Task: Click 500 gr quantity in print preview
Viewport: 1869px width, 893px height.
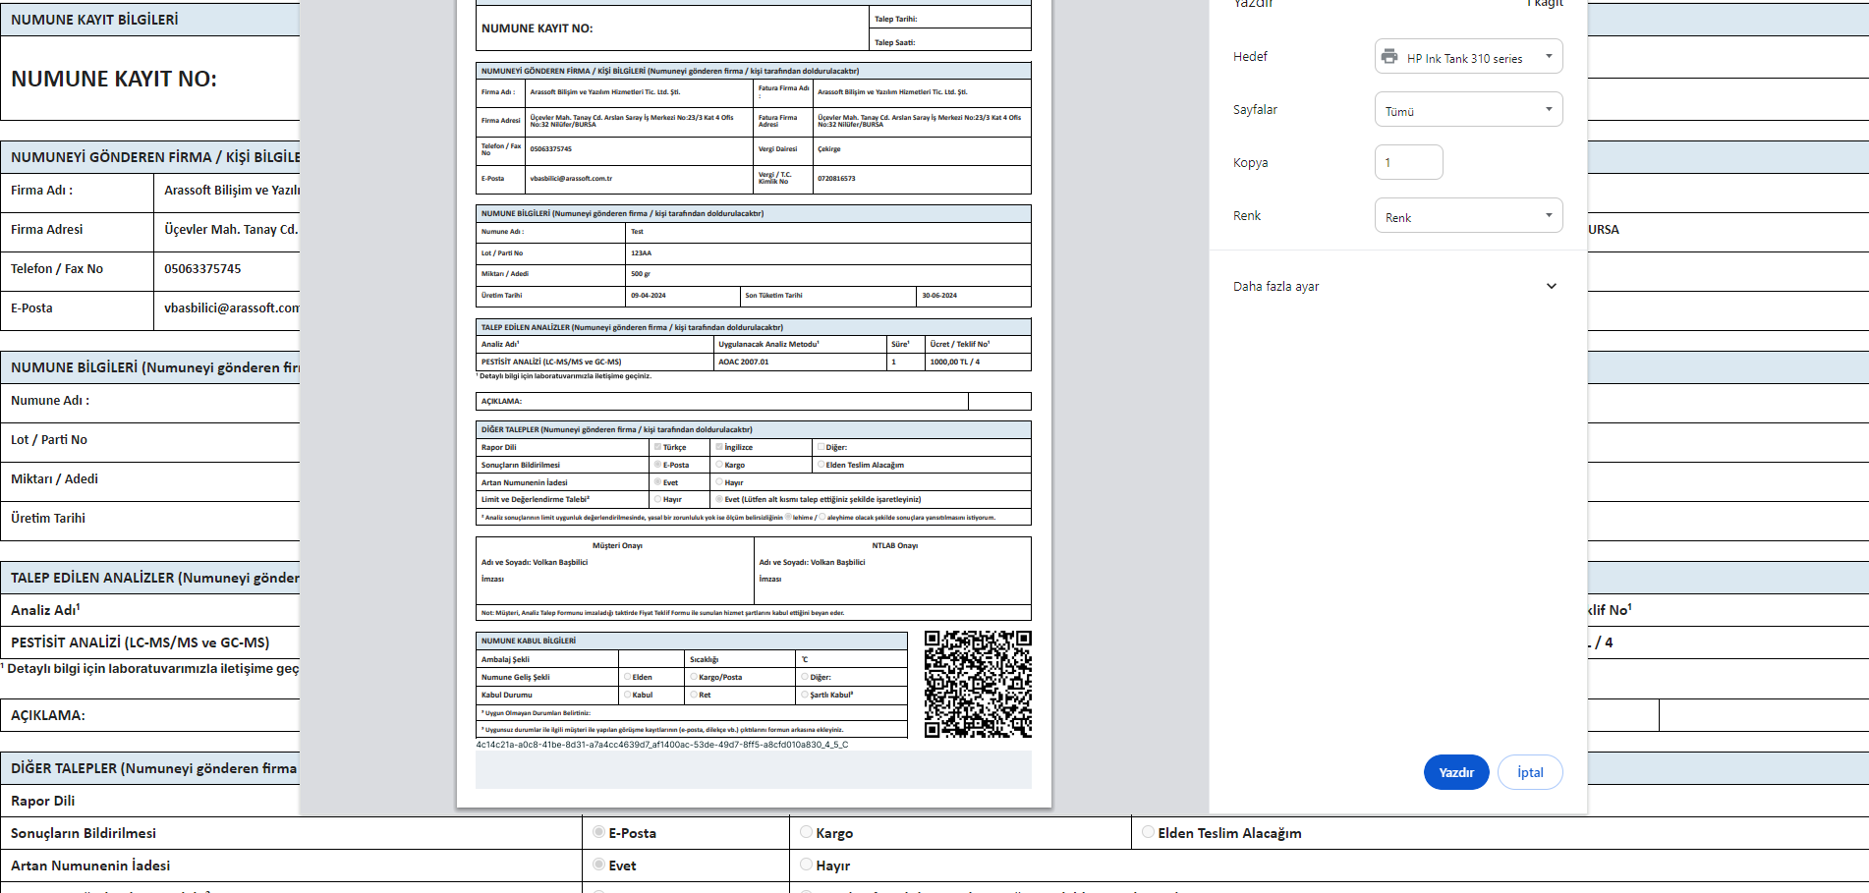Action: (640, 274)
